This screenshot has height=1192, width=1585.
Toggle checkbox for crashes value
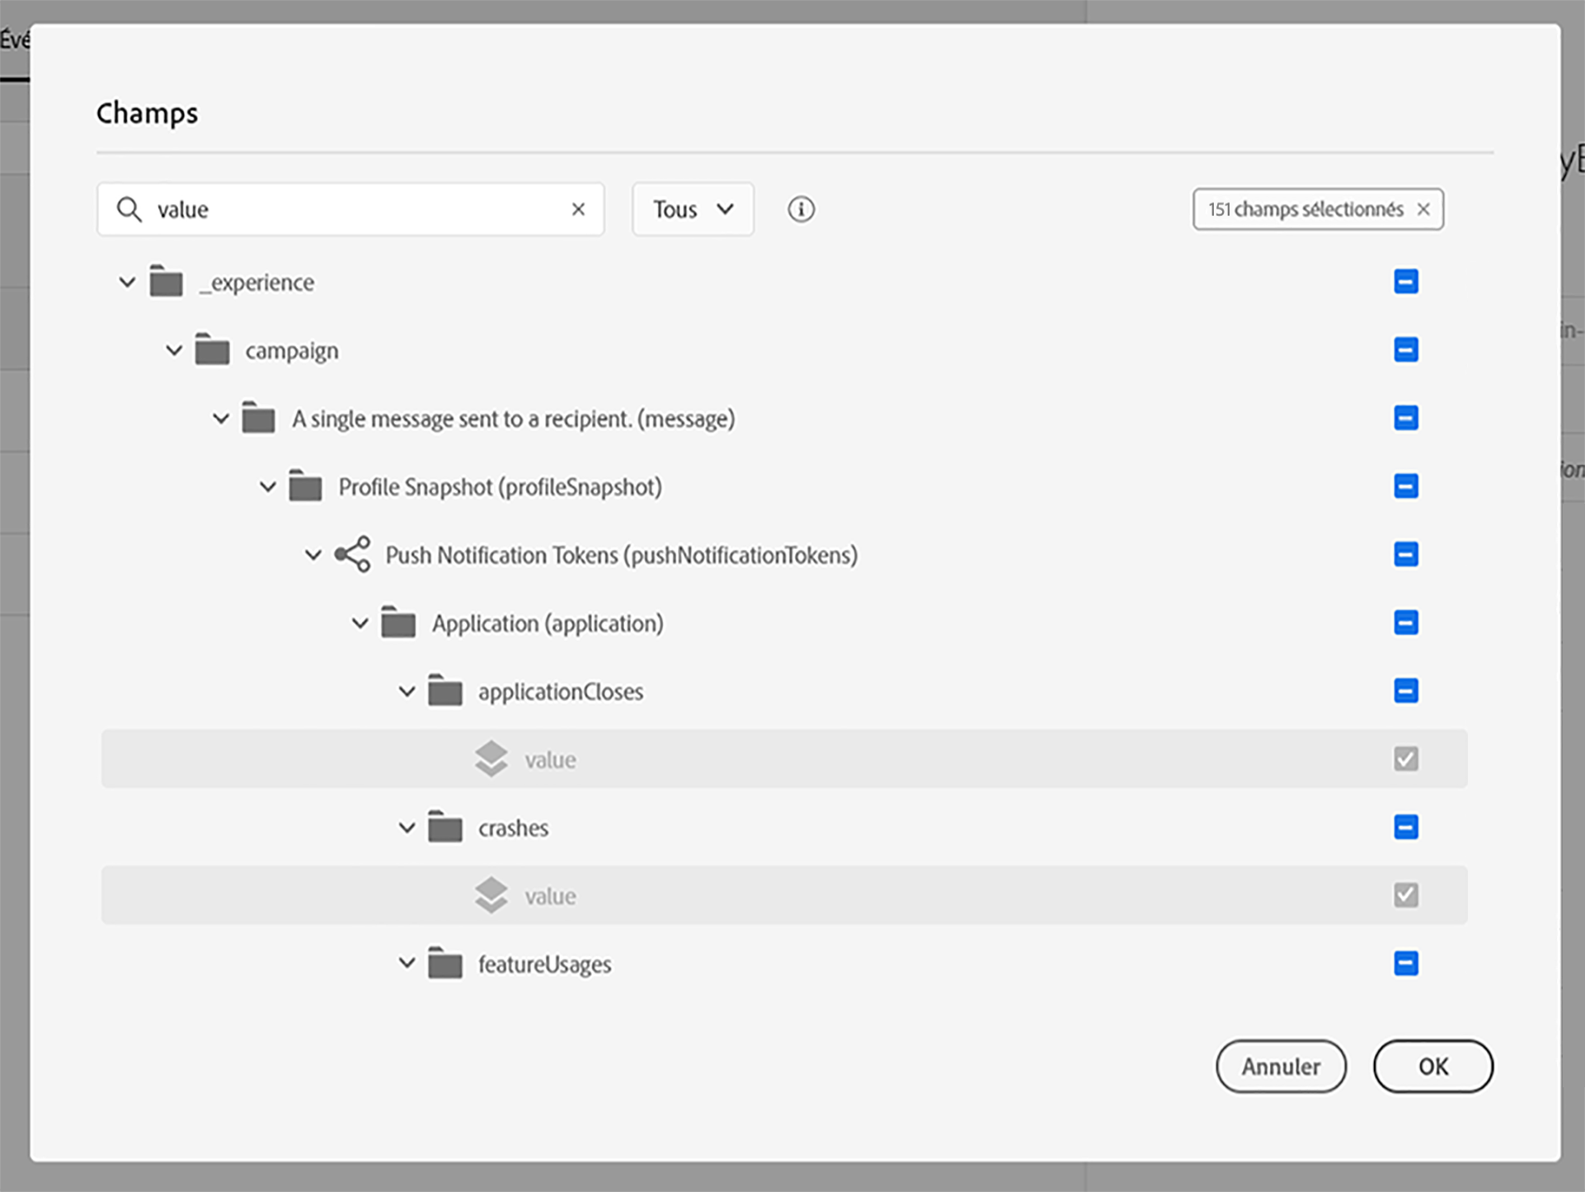pos(1406,895)
